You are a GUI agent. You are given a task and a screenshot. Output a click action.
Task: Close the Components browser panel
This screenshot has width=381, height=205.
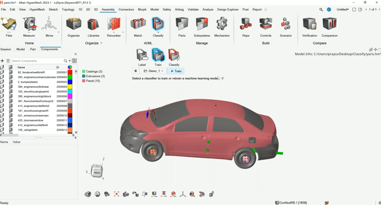click(75, 54)
